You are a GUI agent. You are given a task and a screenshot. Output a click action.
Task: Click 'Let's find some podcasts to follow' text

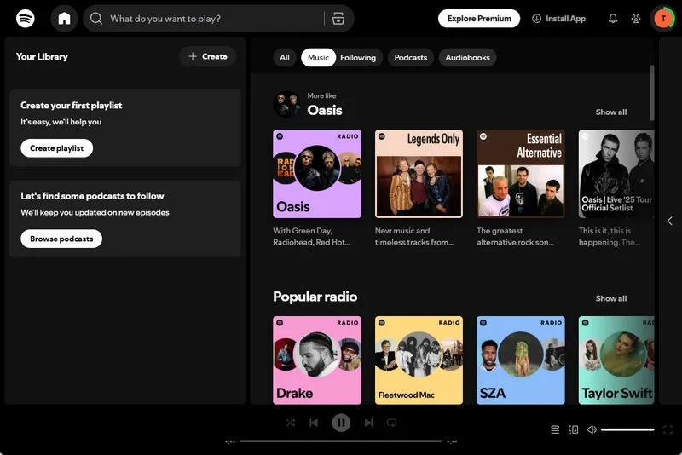click(x=92, y=196)
